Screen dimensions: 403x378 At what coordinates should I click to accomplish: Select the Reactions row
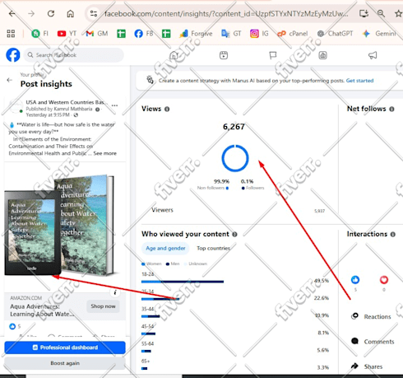click(x=371, y=316)
